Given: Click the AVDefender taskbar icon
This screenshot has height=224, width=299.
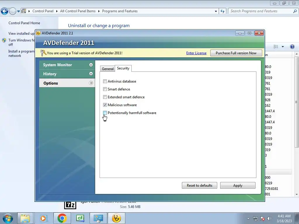Looking at the screenshot, I should tap(117, 218).
